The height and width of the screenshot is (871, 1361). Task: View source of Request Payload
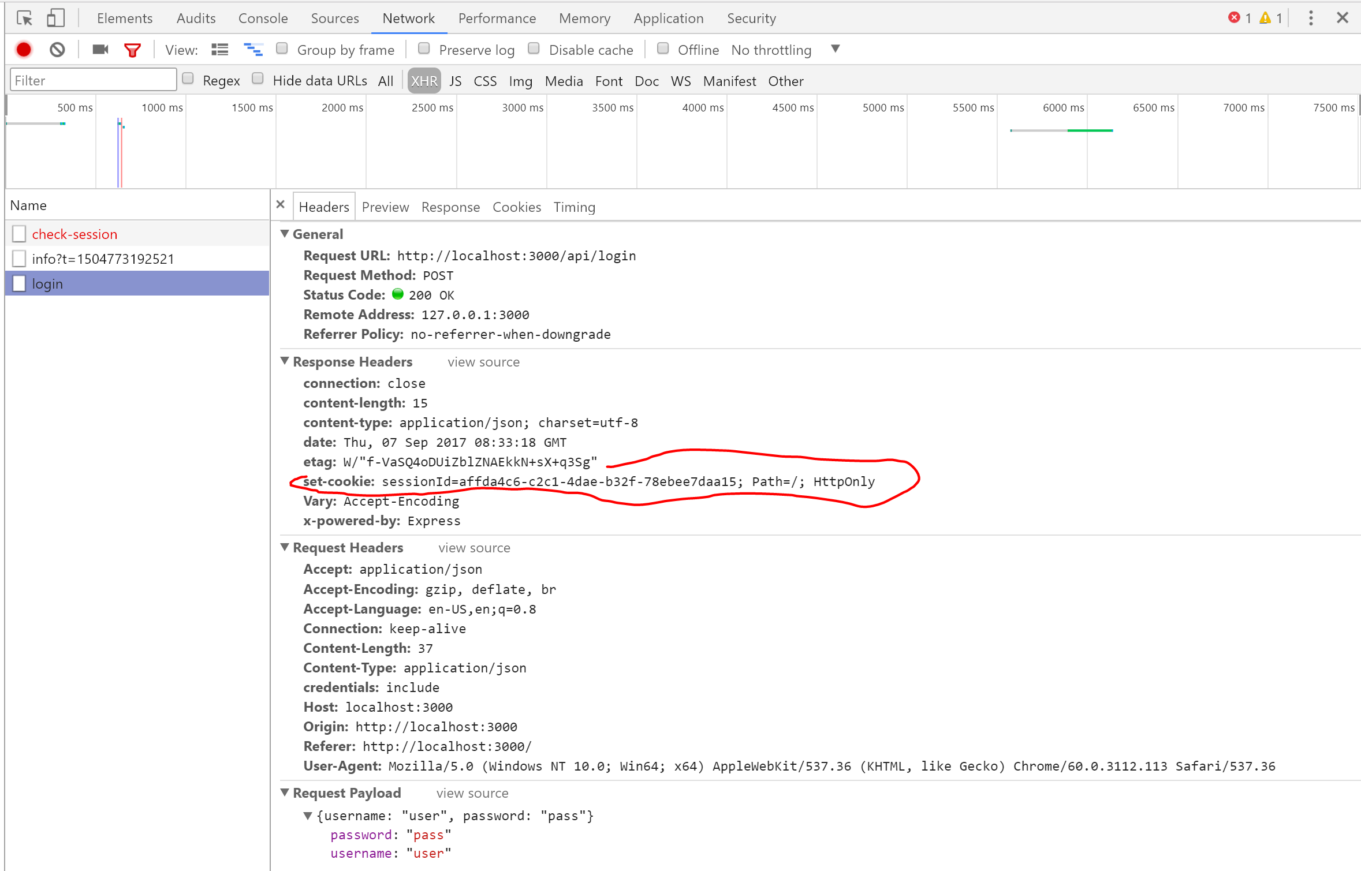point(472,793)
